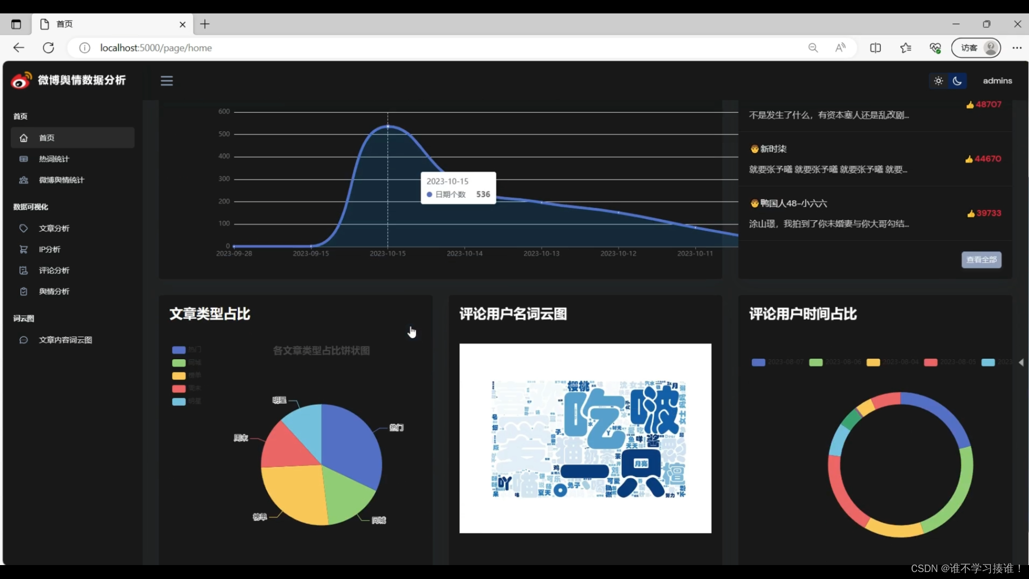Click the 评论分析 sidebar icon
1029x579 pixels.
24,271
